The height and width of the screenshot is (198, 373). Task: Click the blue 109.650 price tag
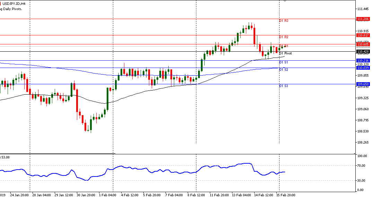[363, 84]
